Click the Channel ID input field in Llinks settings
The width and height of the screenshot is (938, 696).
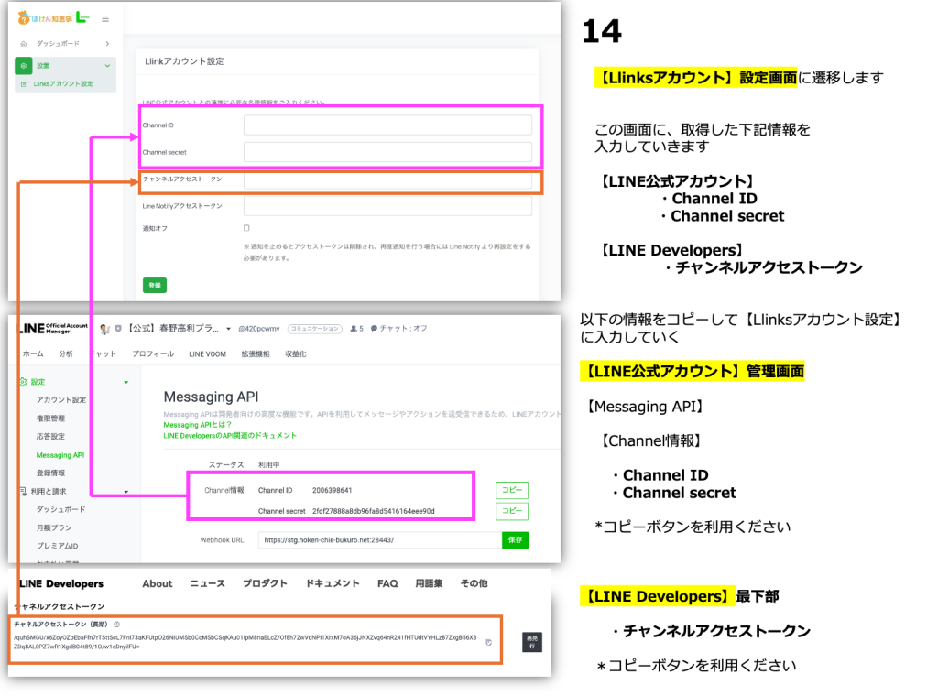pos(387,125)
